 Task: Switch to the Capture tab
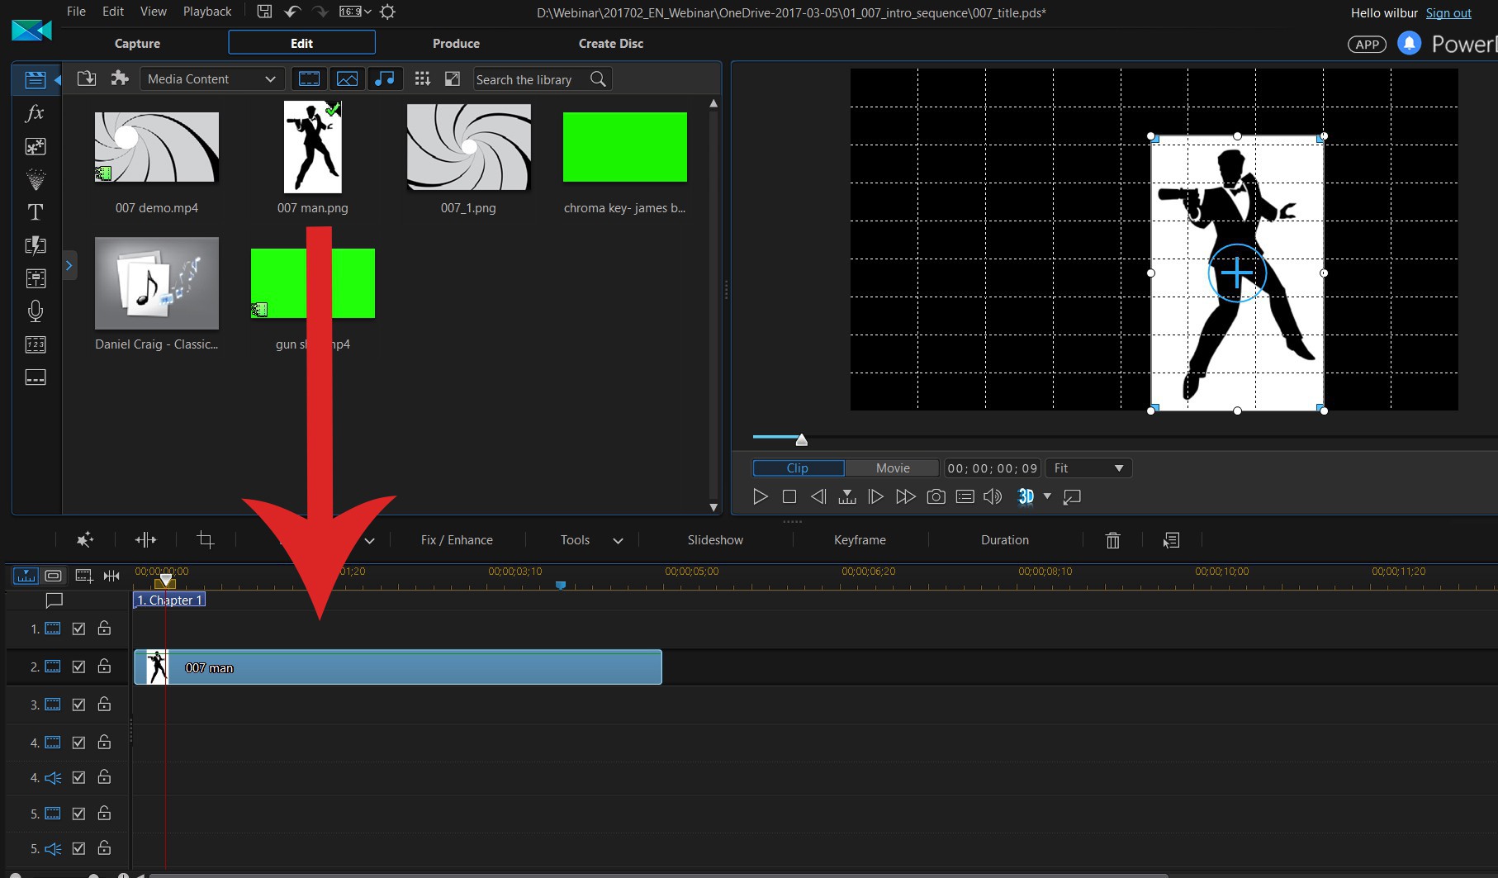click(x=137, y=43)
